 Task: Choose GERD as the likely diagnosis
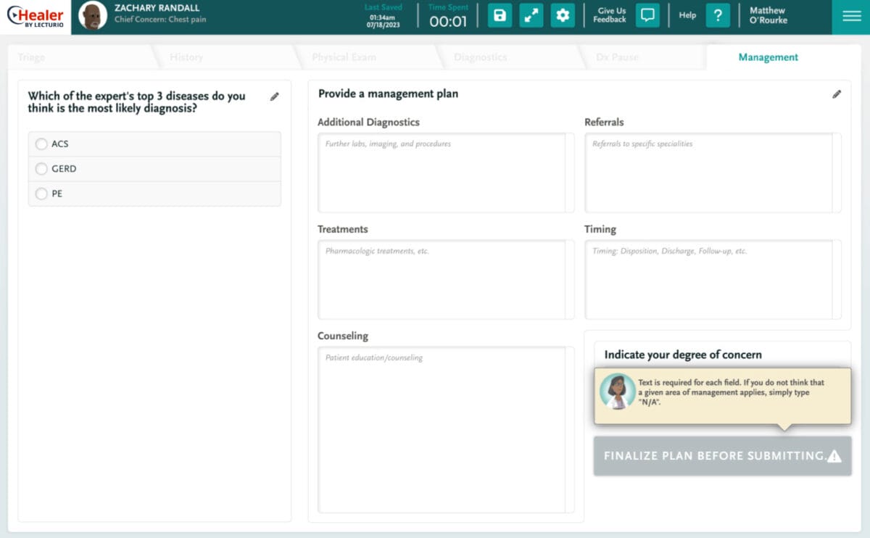pyautogui.click(x=41, y=169)
